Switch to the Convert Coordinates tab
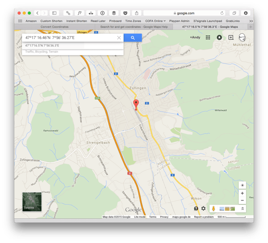Image resolution: width=268 pixels, height=243 pixels. (x=54, y=27)
